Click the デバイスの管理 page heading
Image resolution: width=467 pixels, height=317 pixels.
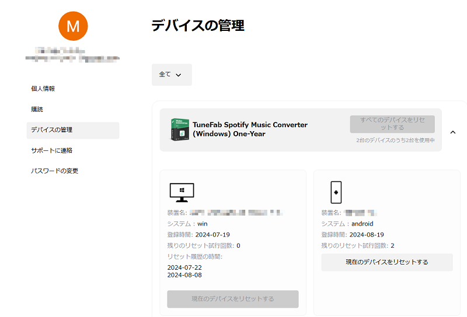pyautogui.click(x=197, y=25)
